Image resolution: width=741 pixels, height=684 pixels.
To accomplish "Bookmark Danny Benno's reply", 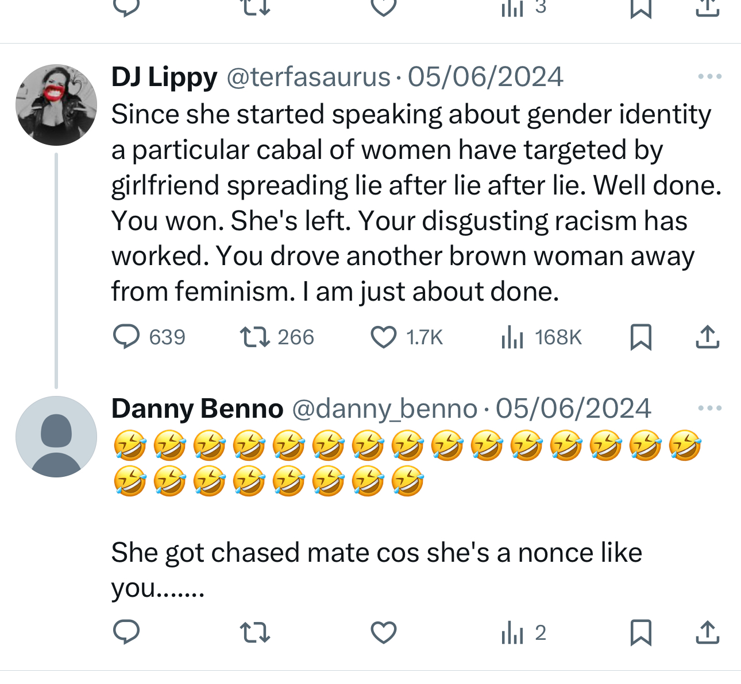I will [640, 632].
